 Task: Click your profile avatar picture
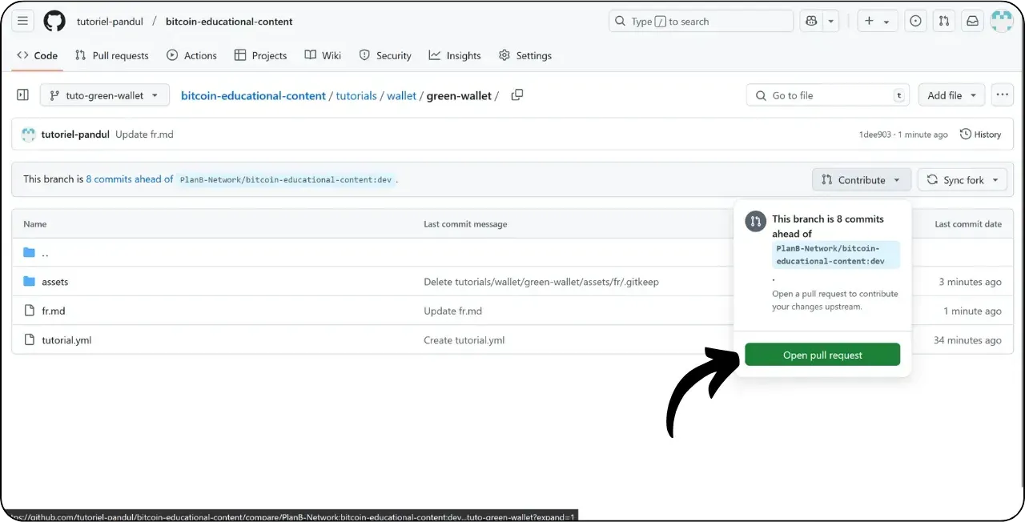point(1002,21)
